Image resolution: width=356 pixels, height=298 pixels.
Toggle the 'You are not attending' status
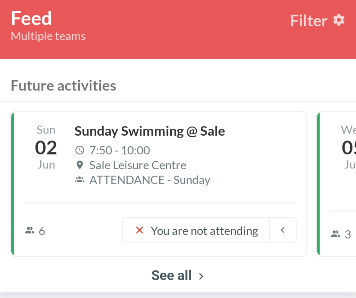point(196,230)
